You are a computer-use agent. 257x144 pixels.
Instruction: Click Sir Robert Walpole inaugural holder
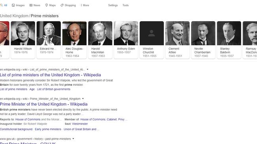click(35, 124)
